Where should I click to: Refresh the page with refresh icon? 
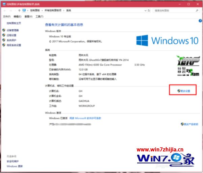pos(149,10)
